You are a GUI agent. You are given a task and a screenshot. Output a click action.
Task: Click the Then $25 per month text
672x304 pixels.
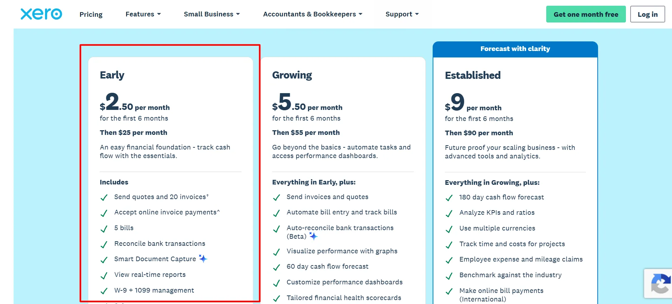134,132
